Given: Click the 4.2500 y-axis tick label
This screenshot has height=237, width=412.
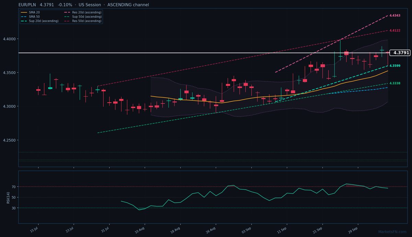Looking at the screenshot, I should tap(9, 140).
